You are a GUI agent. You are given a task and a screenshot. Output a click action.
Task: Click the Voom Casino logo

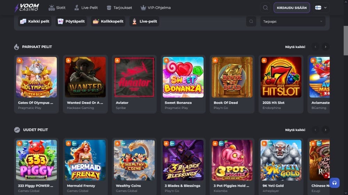point(27,8)
